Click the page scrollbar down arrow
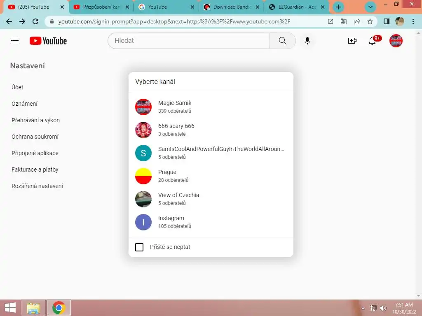Screen dimensions: 422x316 418,296
